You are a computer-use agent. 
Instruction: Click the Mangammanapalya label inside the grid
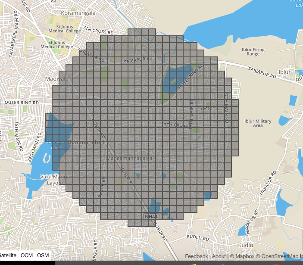point(129,159)
